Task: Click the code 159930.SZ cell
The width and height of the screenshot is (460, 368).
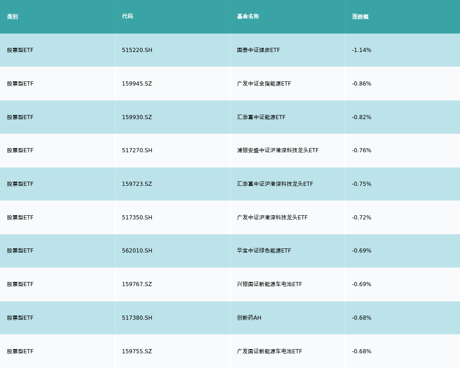Action: pyautogui.click(x=137, y=117)
